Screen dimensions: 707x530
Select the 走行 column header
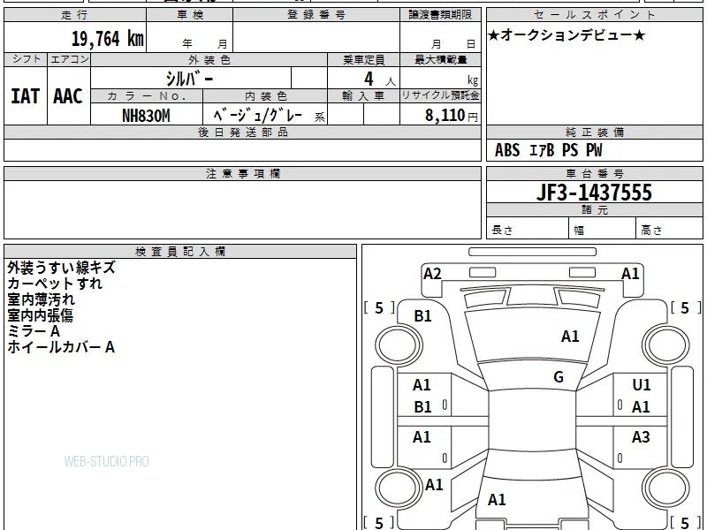75,15
